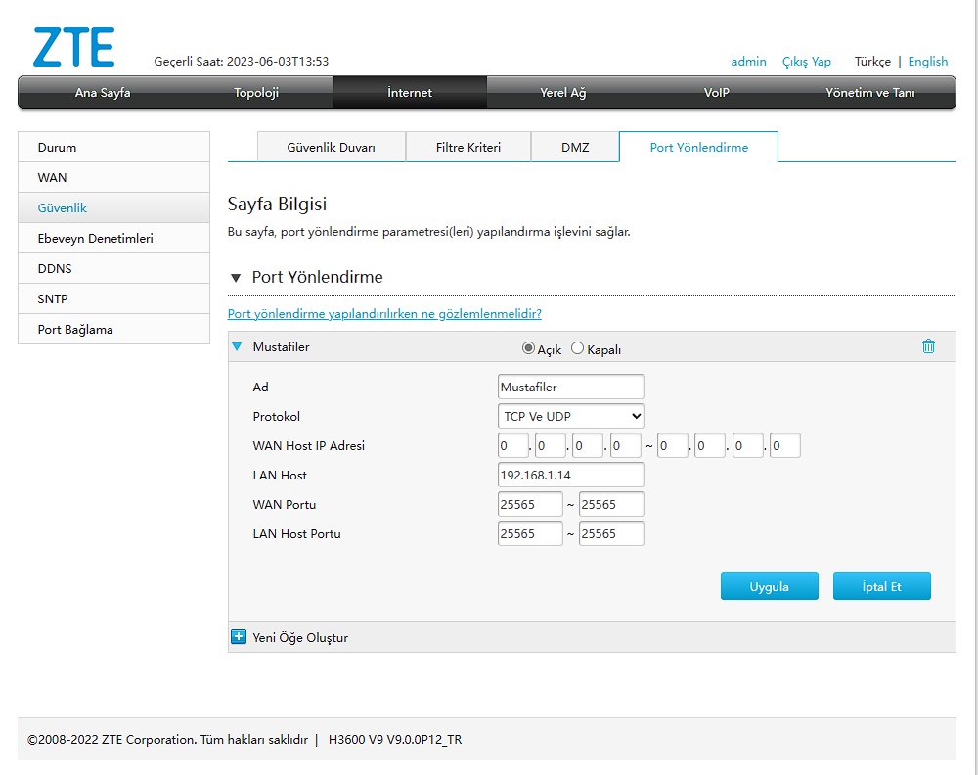The width and height of the screenshot is (978, 775).
Task: Open Port Bağlama in the sidebar
Action: [x=114, y=330]
